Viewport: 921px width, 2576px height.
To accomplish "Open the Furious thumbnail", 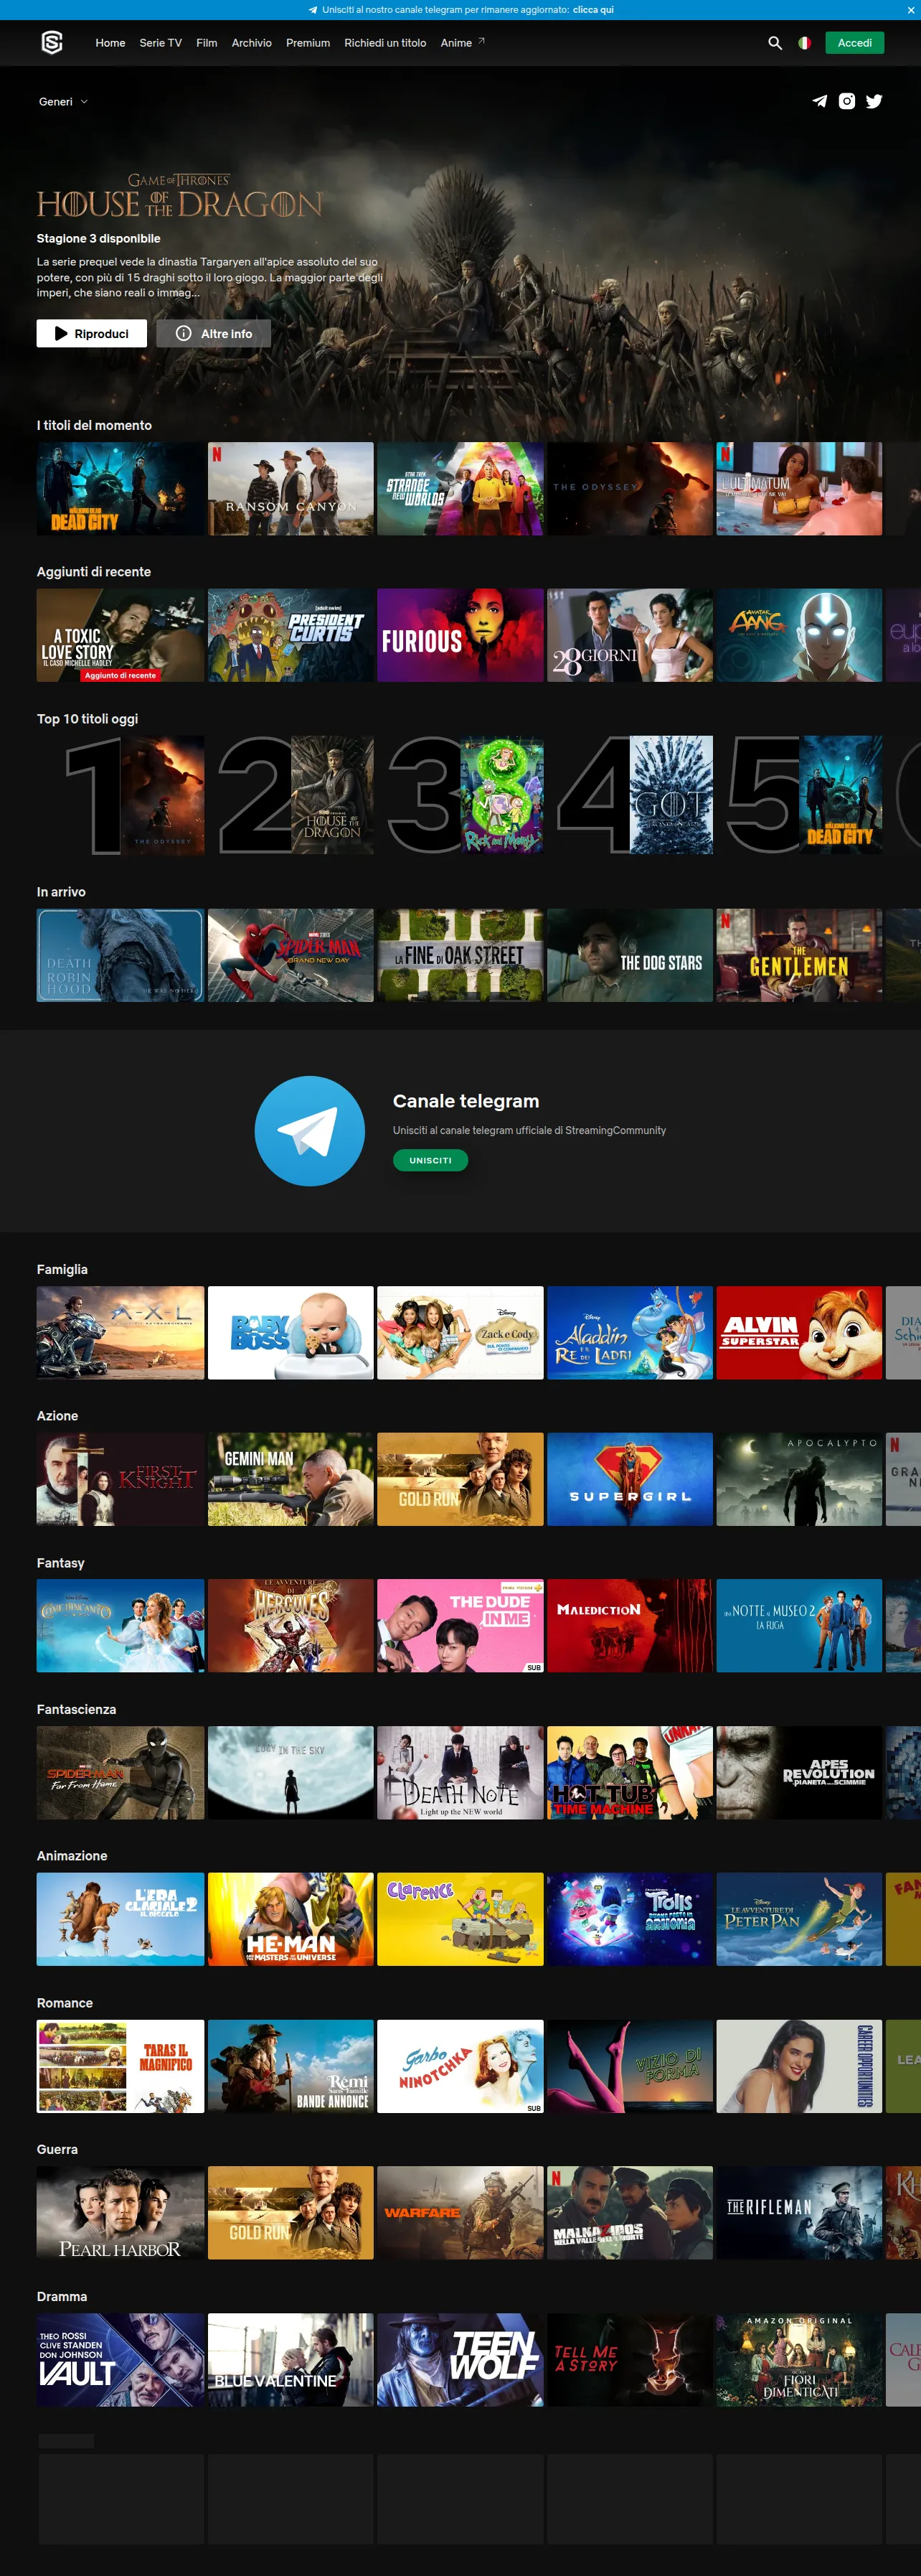I will click(461, 635).
